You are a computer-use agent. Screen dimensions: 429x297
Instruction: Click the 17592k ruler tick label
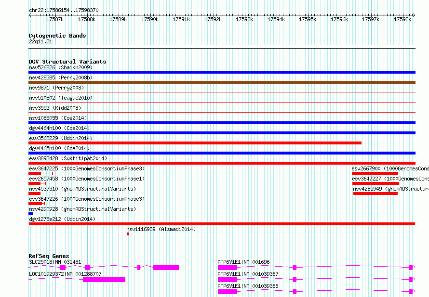coord(213,19)
